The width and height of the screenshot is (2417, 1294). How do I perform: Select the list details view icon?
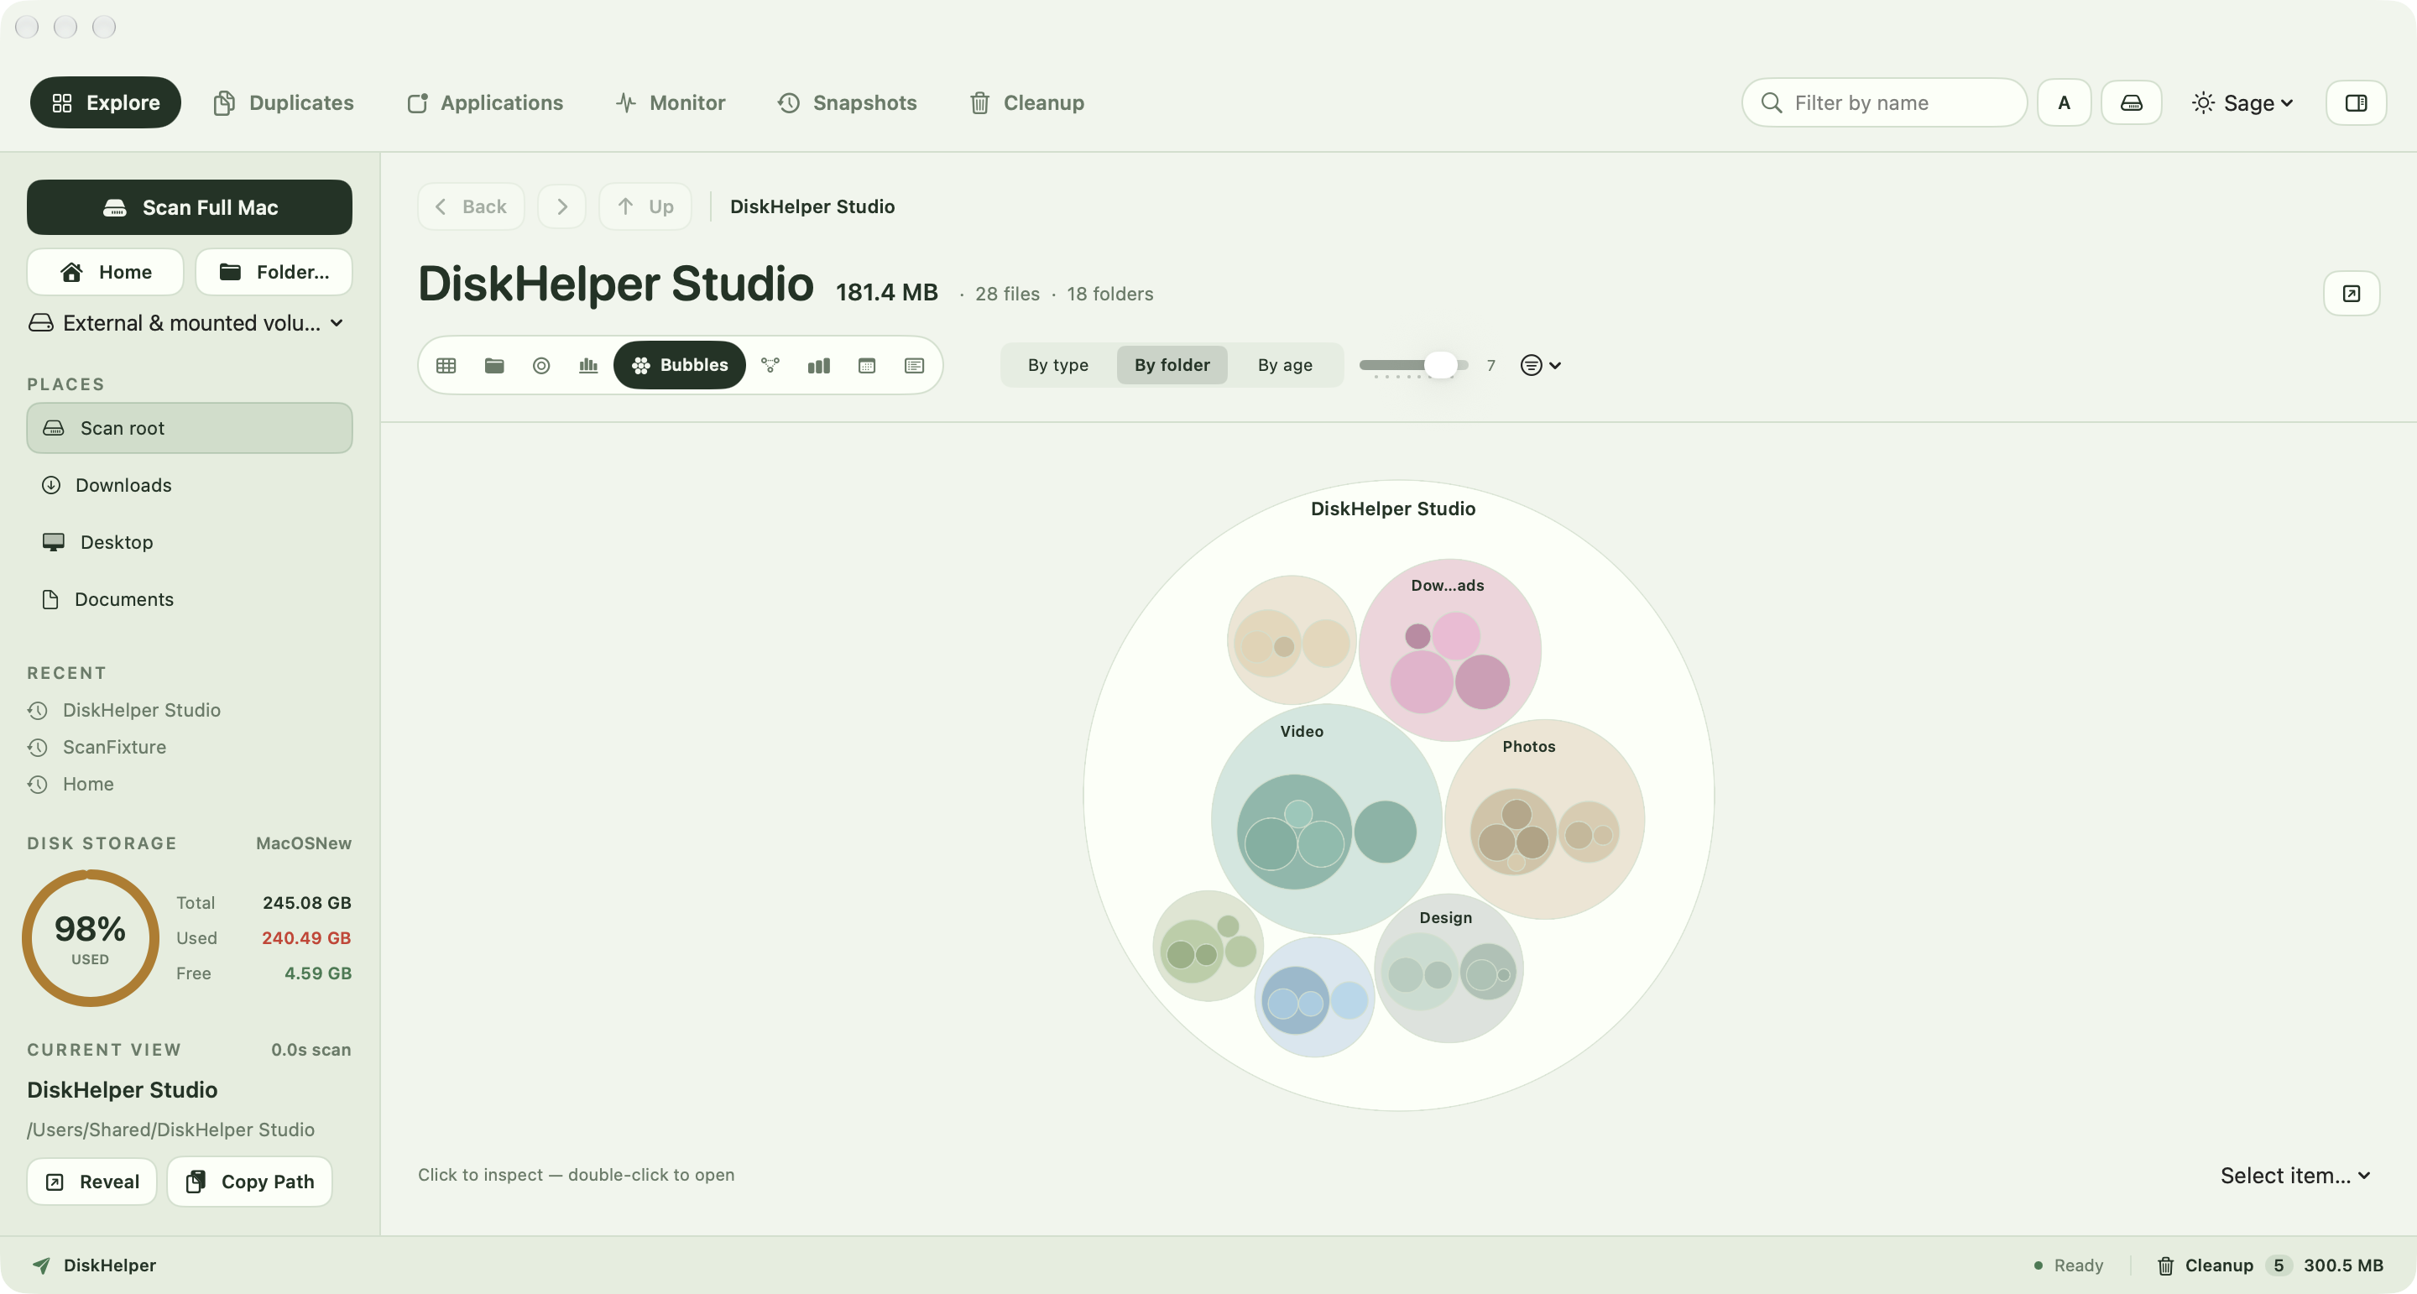click(x=914, y=365)
